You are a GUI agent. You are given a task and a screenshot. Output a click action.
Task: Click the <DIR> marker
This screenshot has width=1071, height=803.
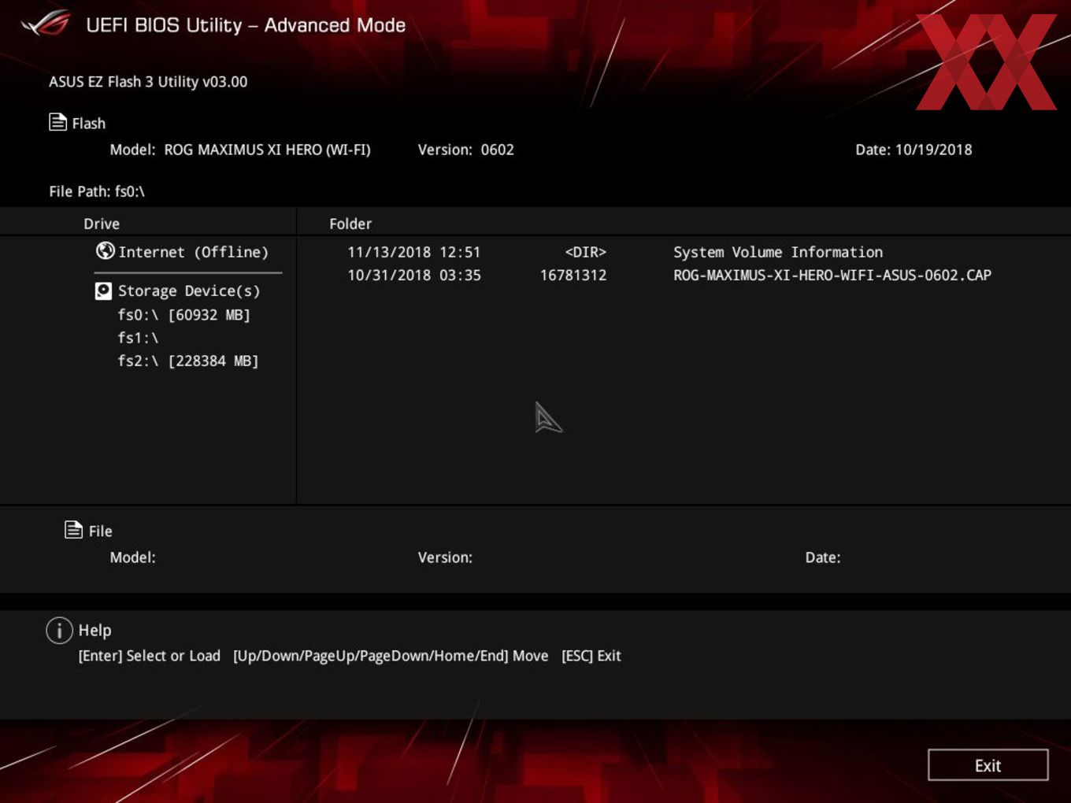585,252
